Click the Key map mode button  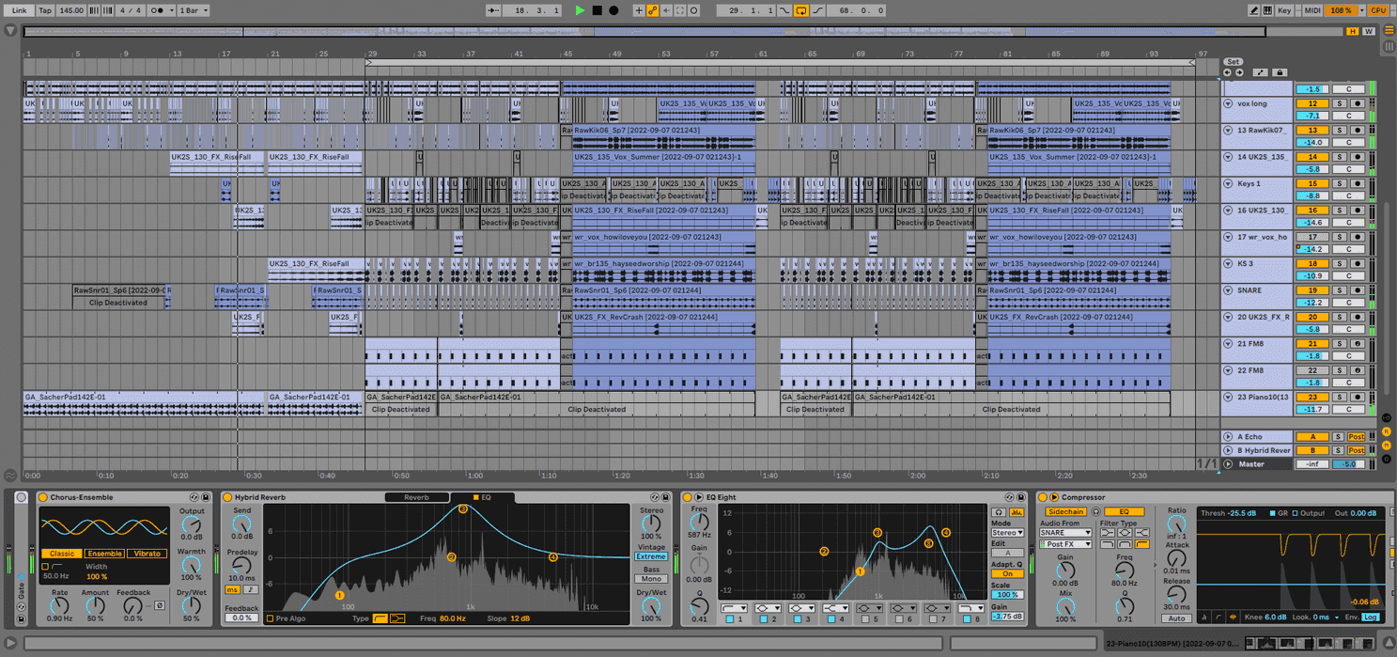pyautogui.click(x=1284, y=10)
